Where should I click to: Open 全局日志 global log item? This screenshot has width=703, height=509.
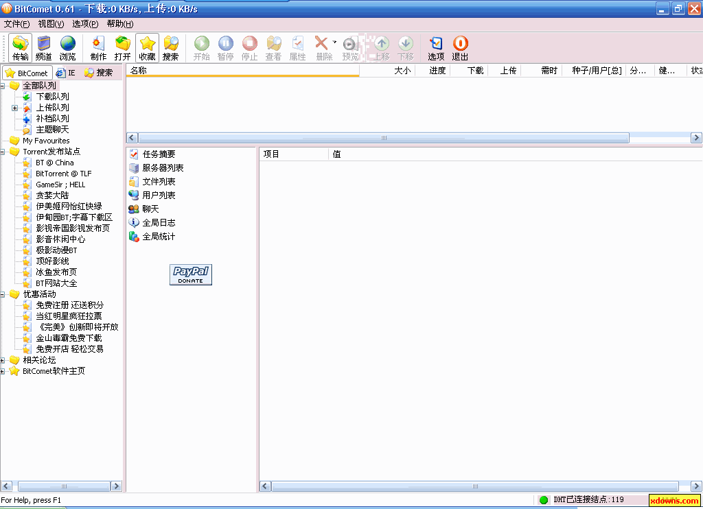[x=152, y=223]
